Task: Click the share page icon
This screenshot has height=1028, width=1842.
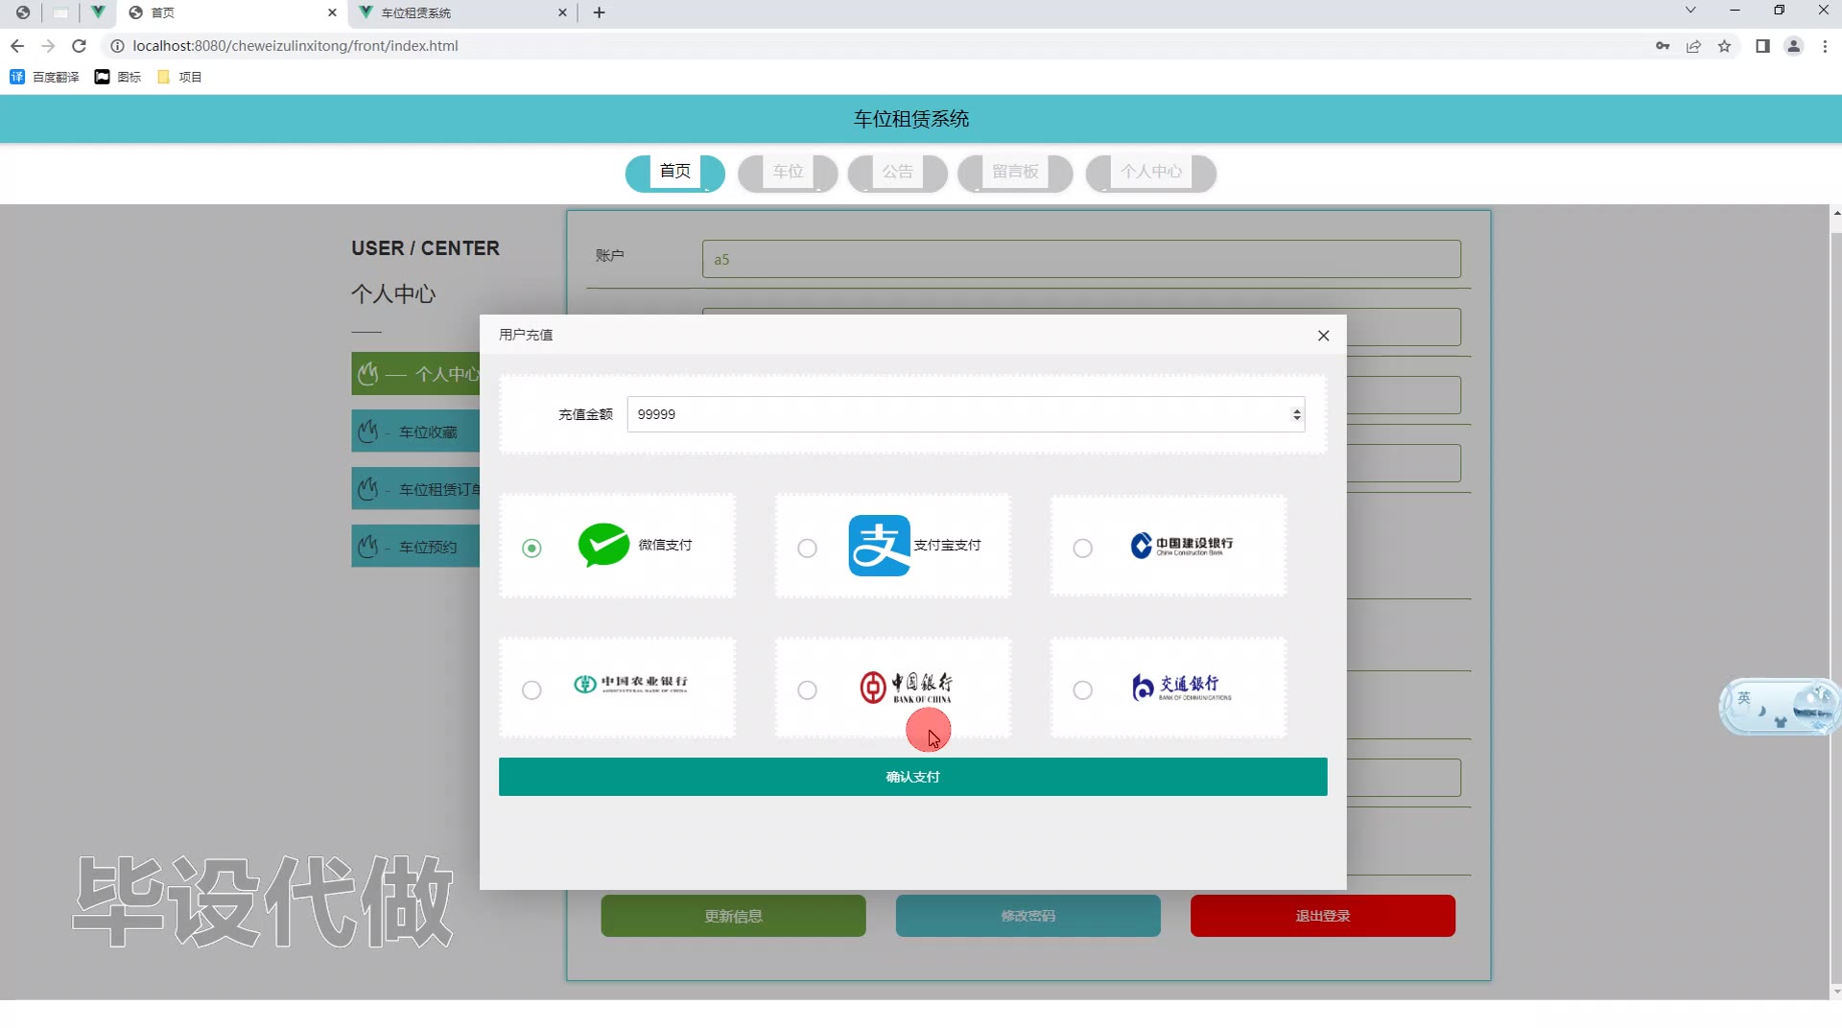Action: tap(1693, 46)
